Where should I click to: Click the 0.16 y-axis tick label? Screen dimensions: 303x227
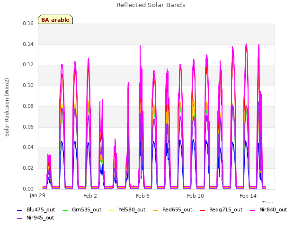click(28, 23)
